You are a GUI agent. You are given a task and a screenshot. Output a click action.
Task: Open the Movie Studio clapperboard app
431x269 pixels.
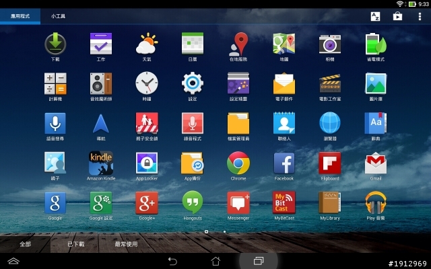click(330, 83)
